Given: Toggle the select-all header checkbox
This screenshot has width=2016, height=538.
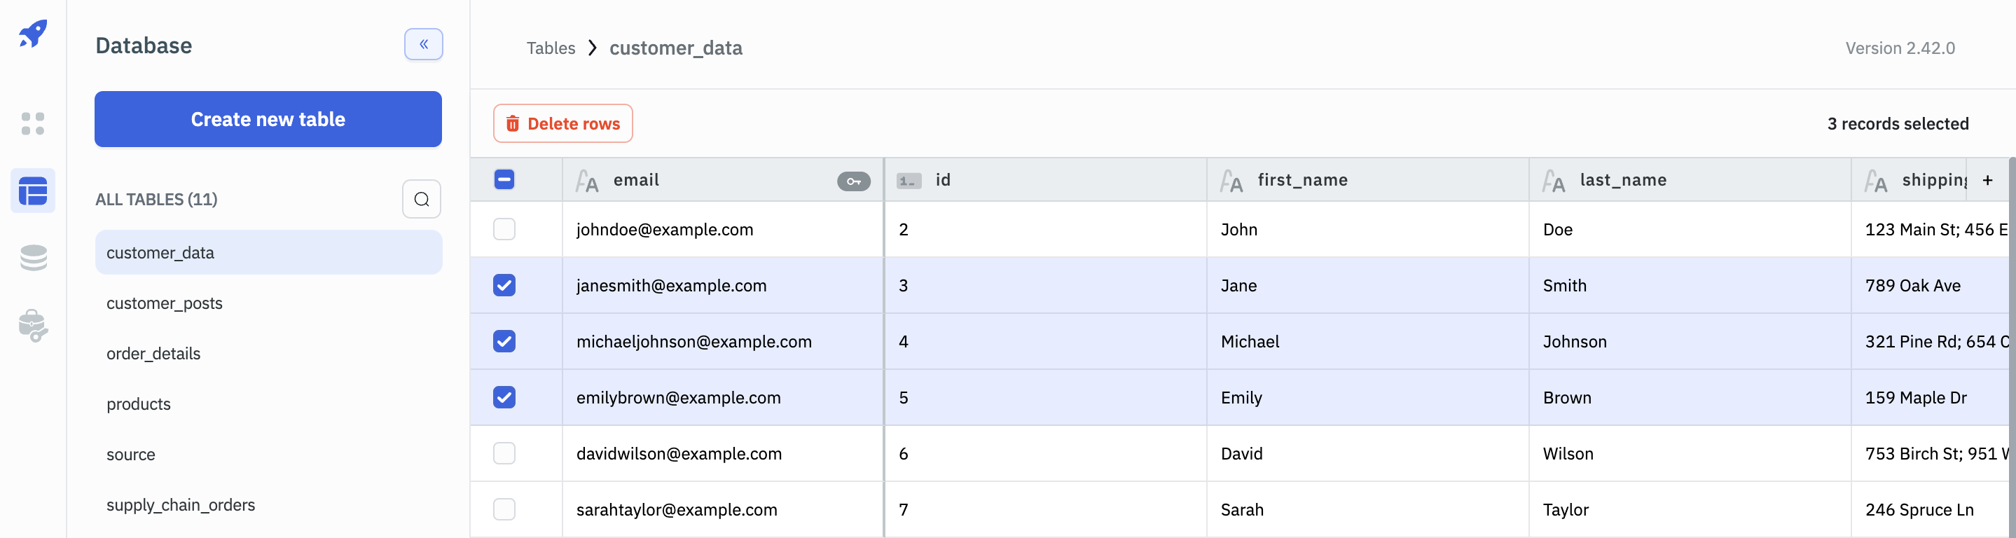Looking at the screenshot, I should [505, 180].
